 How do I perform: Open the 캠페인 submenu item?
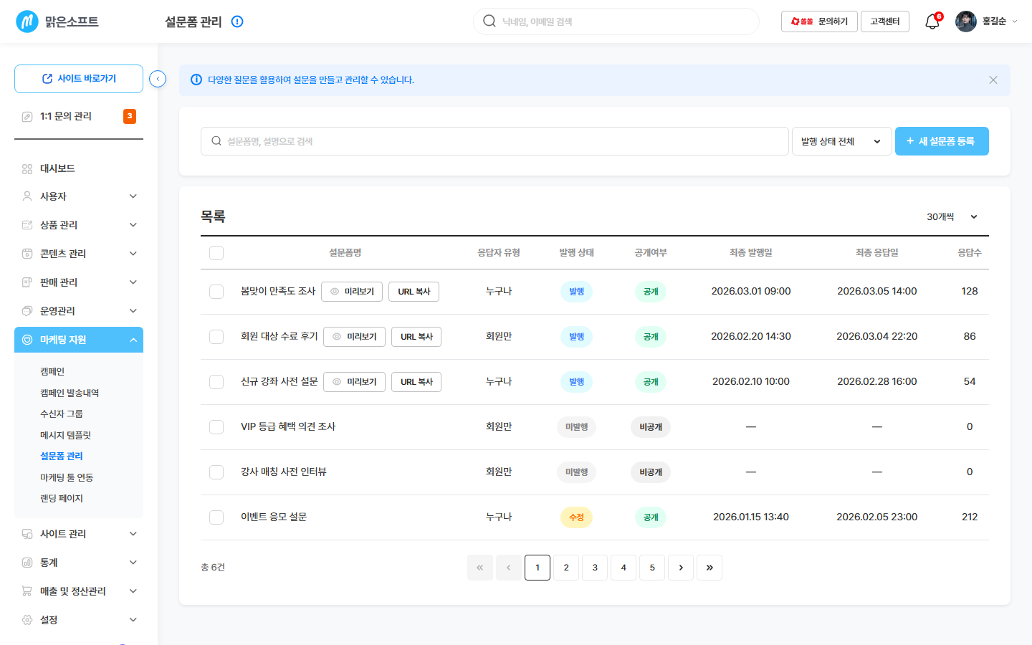coord(52,371)
